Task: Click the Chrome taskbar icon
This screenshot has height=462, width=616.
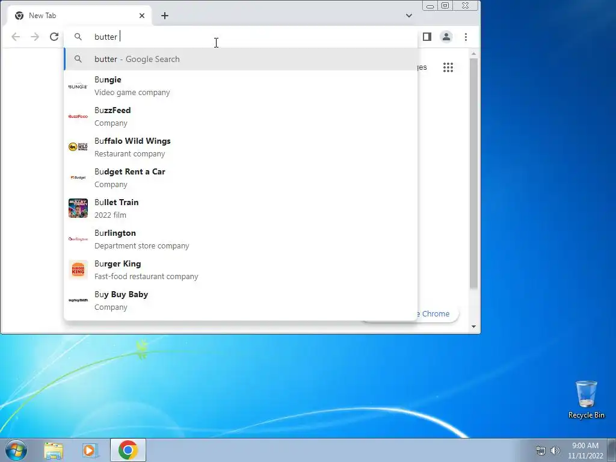Action: pos(128,450)
